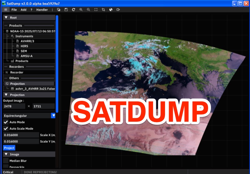Click the file icon beside AMSU-A
This screenshot has width=250, height=174.
pos(18,56)
